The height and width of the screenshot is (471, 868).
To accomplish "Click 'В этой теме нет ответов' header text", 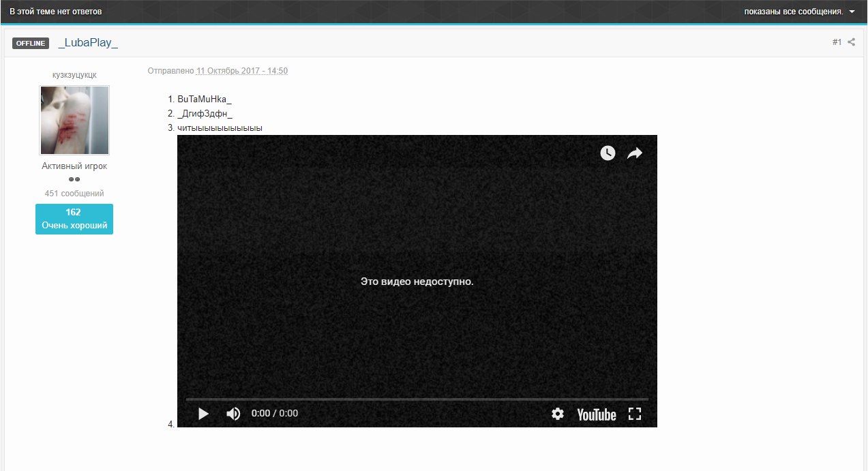I will (56, 12).
